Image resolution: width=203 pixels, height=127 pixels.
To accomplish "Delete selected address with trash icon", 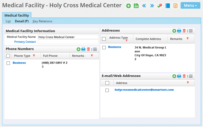I will (x=184, y=31).
